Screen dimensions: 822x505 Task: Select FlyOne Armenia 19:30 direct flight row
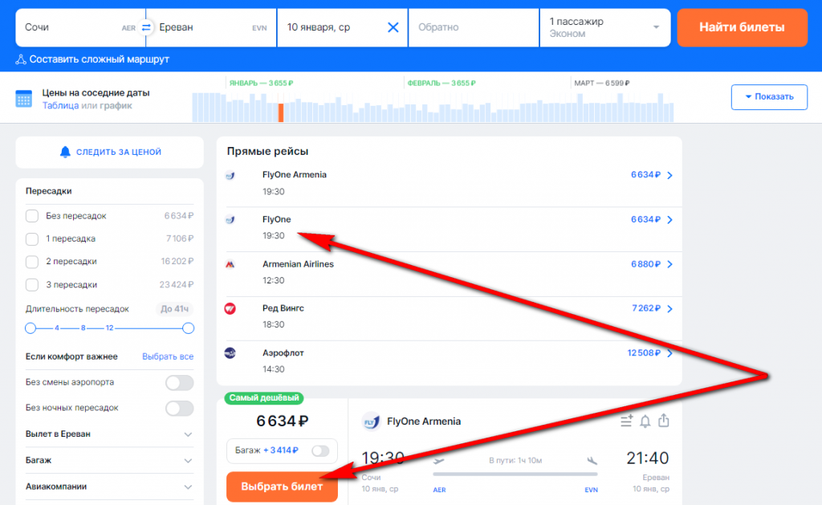coord(450,184)
